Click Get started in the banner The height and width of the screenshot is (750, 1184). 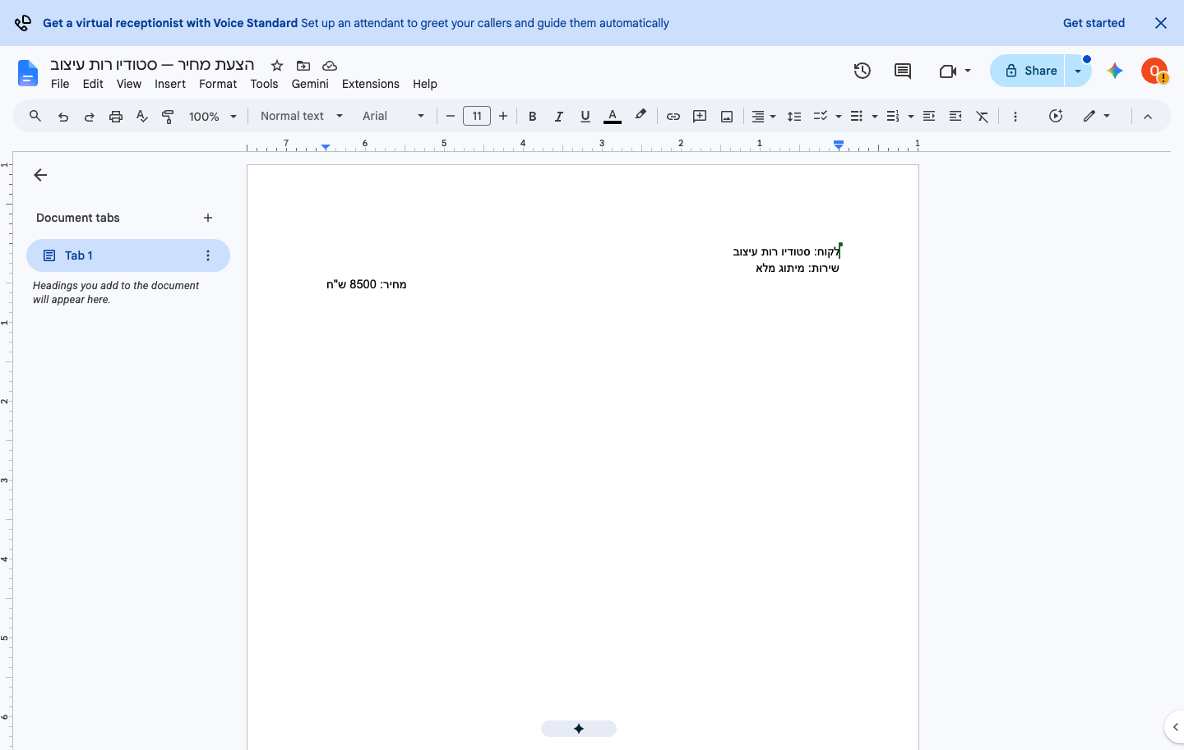pos(1094,23)
